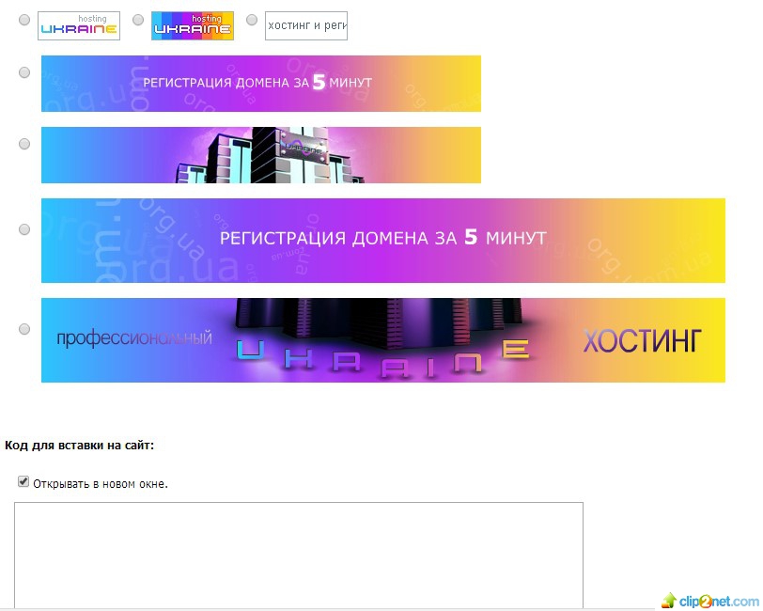Click inside the embed code text area
The height and width of the screenshot is (611, 763).
click(298, 555)
